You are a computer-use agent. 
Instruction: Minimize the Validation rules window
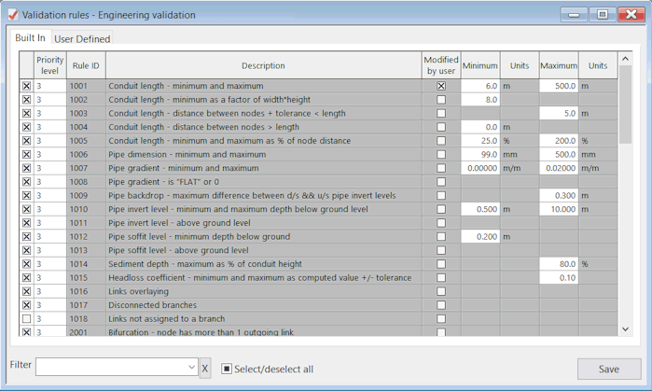click(x=574, y=15)
